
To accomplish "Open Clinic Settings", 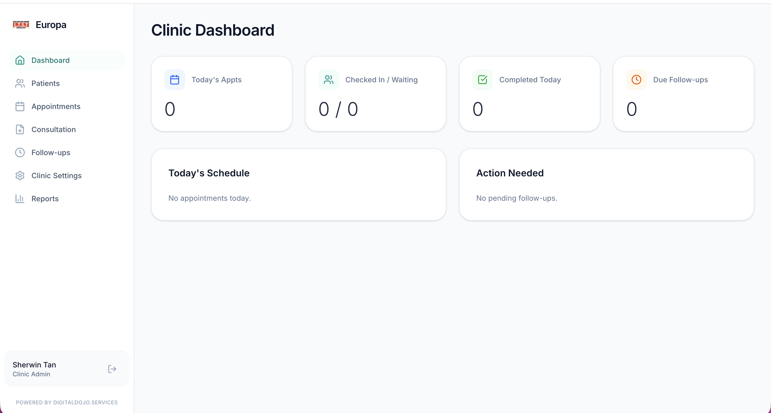I will pyautogui.click(x=67, y=175).
